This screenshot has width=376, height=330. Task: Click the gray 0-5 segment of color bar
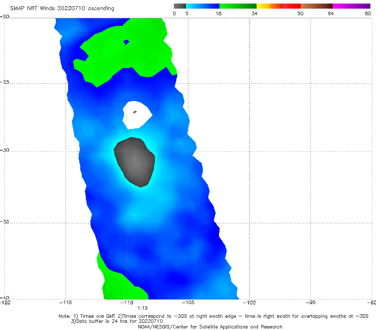[180, 6]
